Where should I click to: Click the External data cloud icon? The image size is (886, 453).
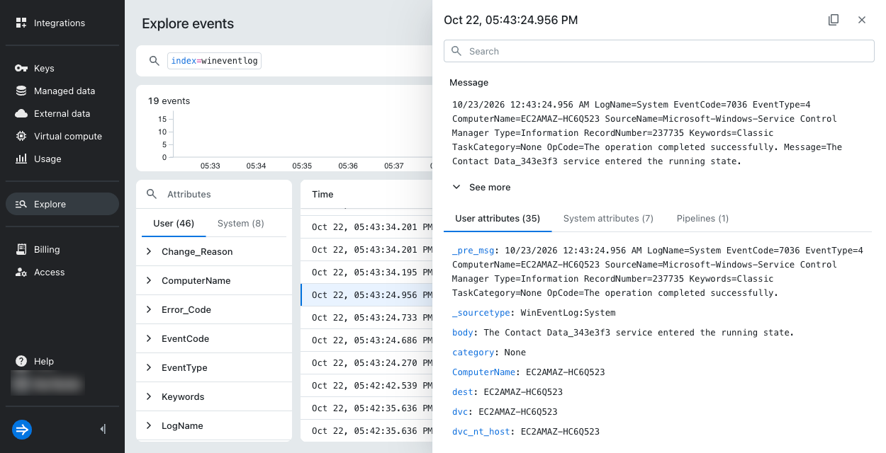[21, 113]
